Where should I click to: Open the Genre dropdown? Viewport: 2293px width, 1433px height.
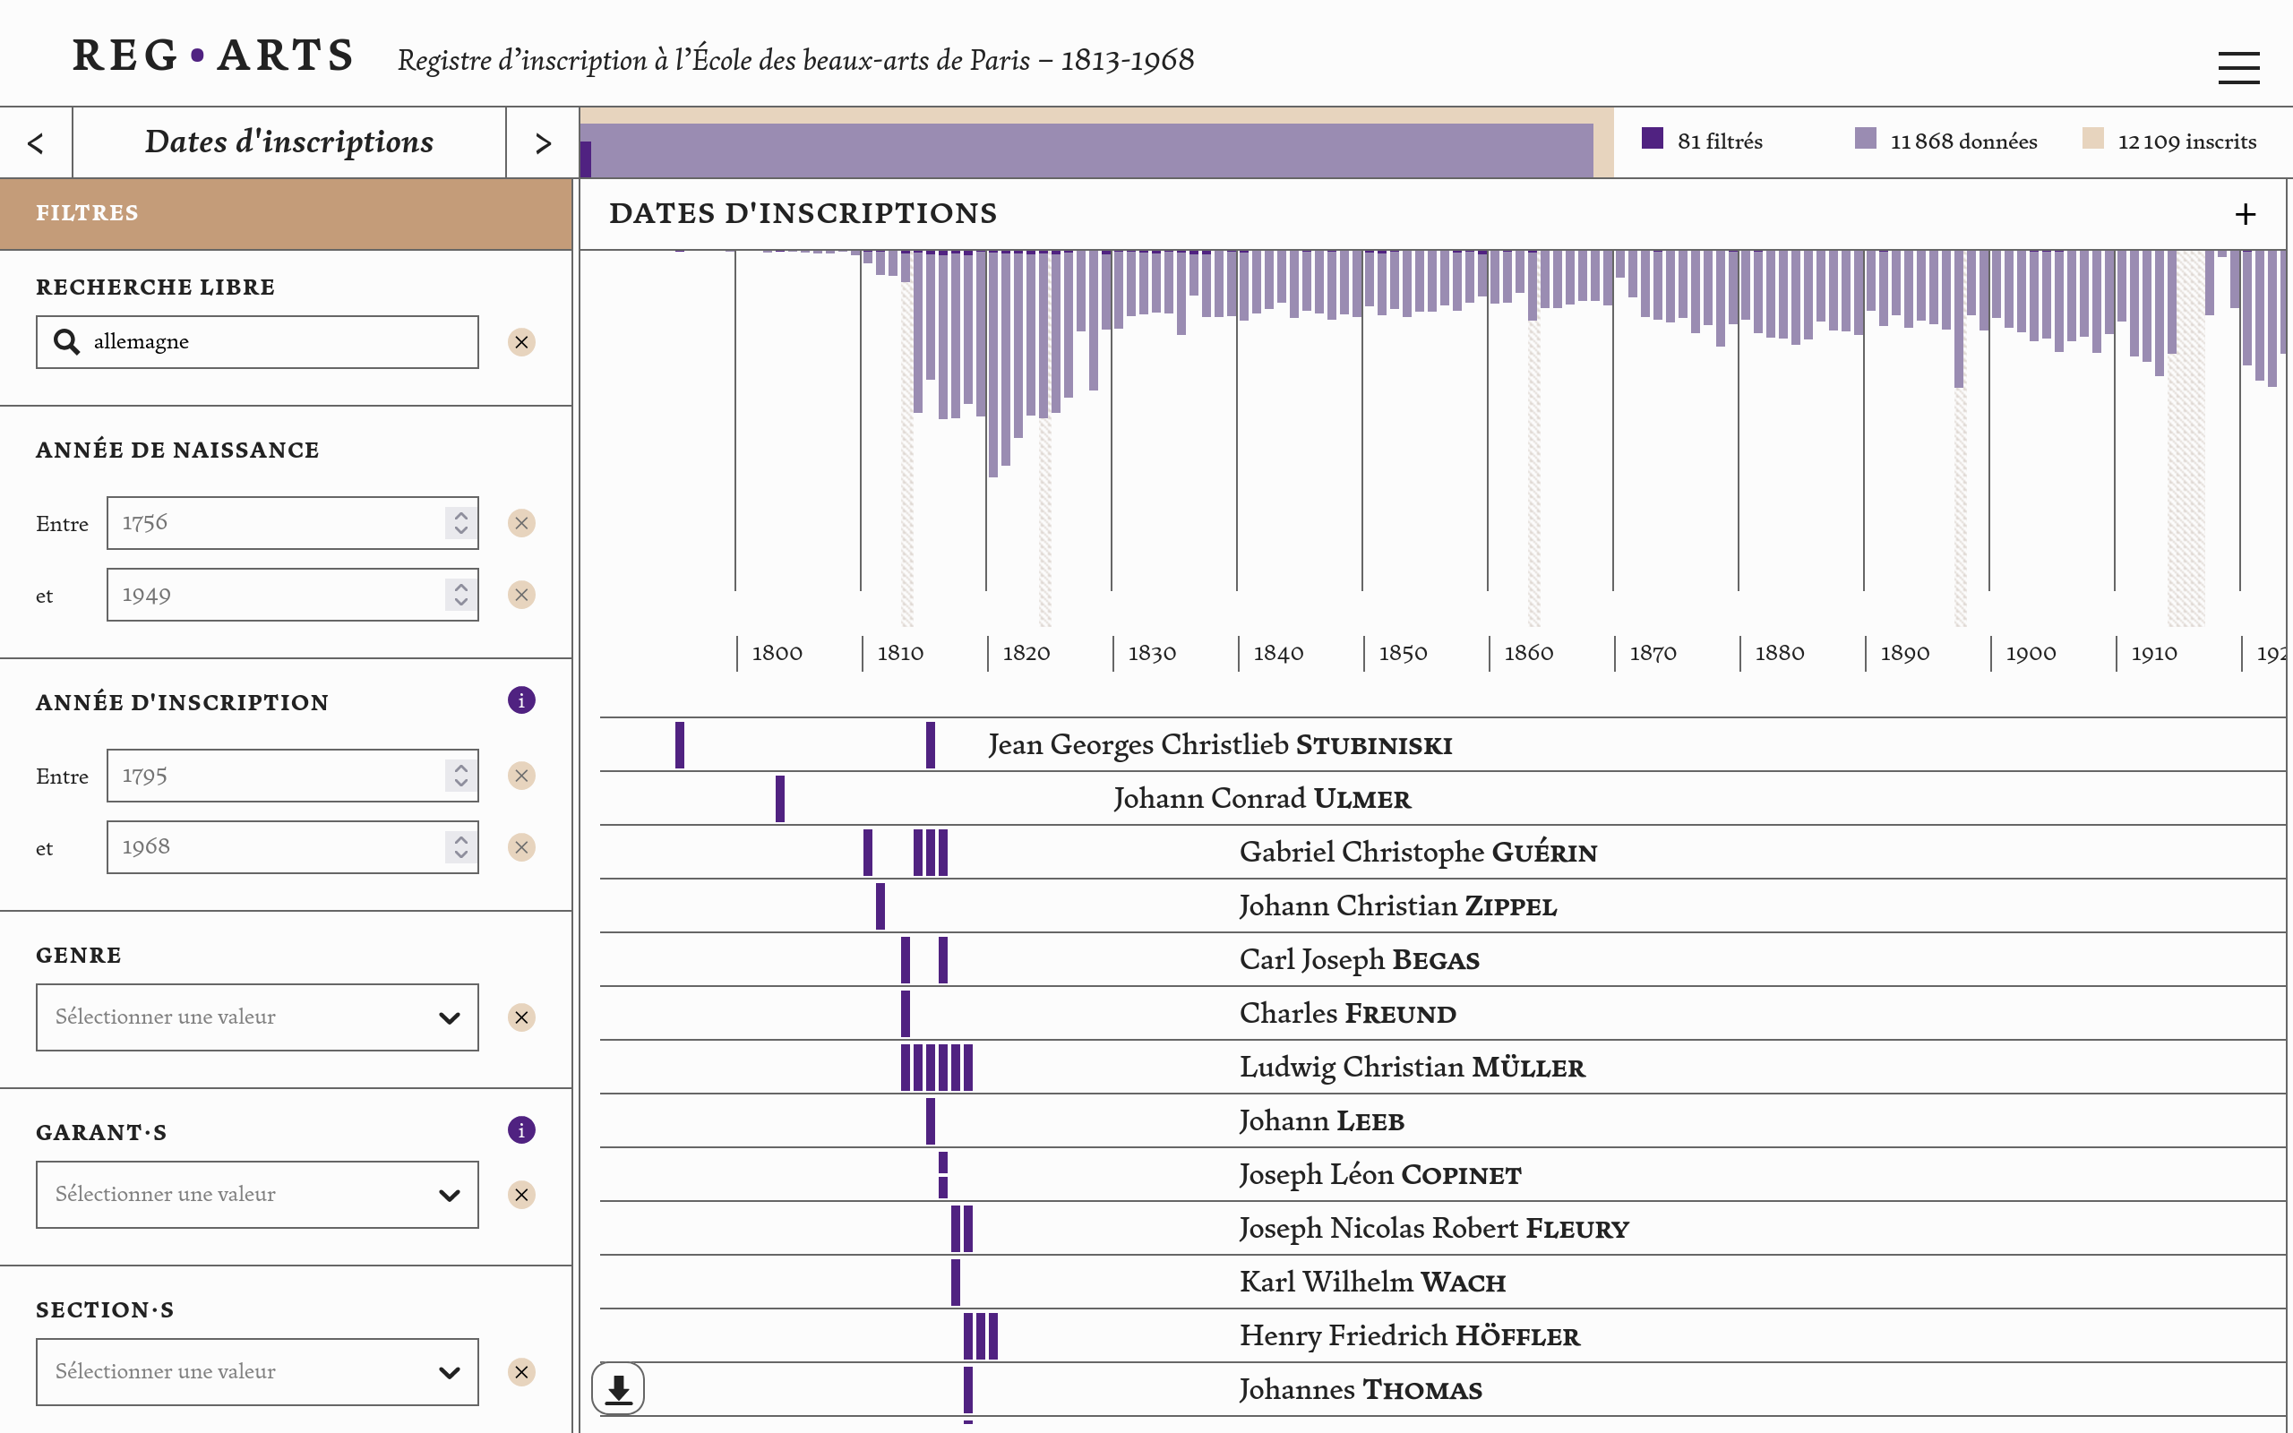tap(257, 1017)
